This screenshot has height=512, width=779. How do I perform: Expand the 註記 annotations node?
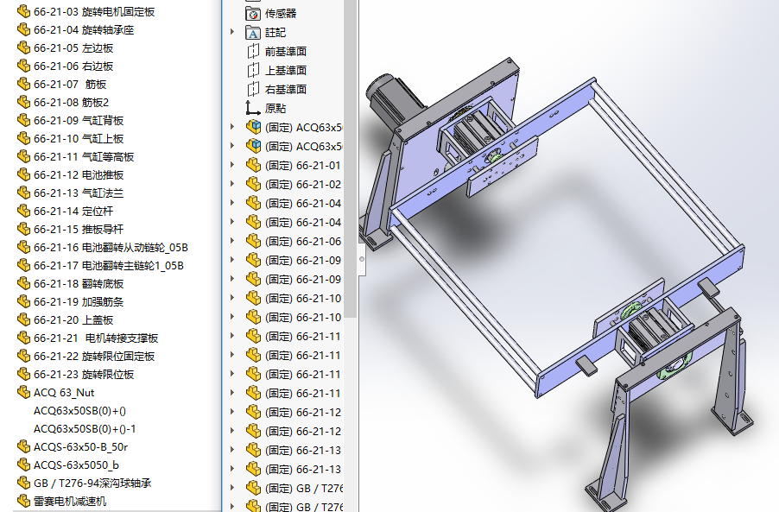232,32
